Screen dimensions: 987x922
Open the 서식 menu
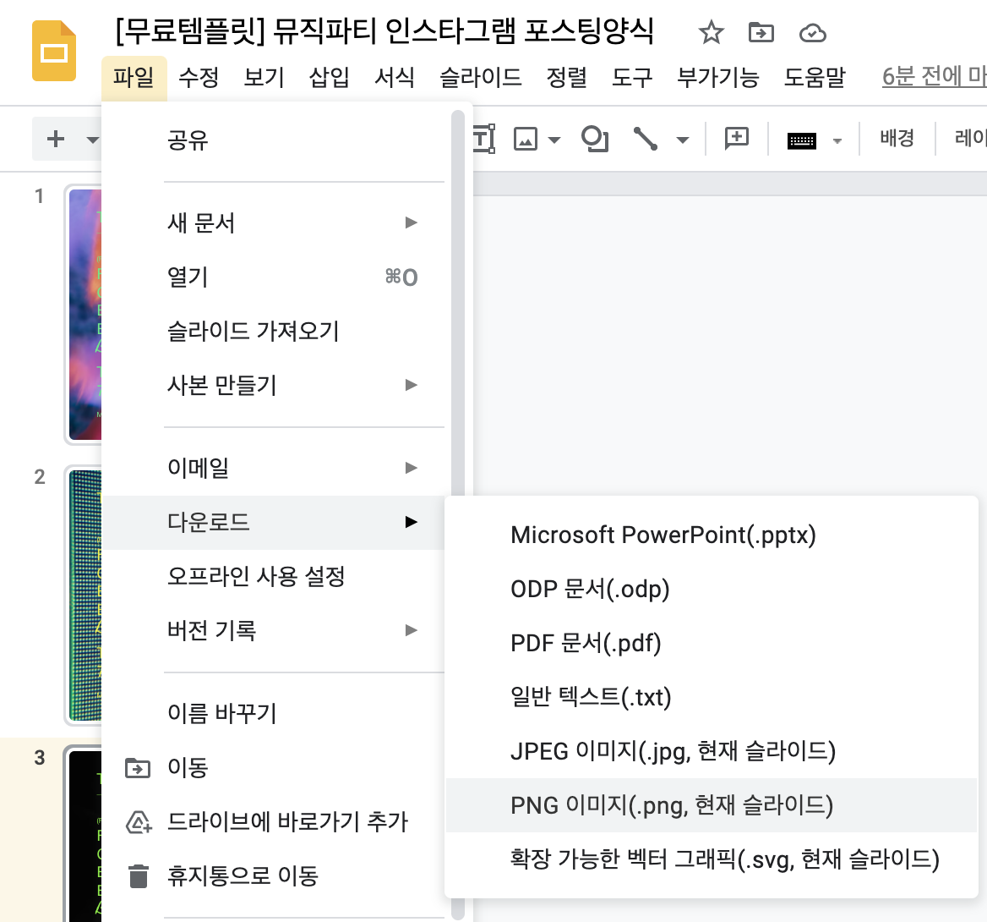point(395,78)
